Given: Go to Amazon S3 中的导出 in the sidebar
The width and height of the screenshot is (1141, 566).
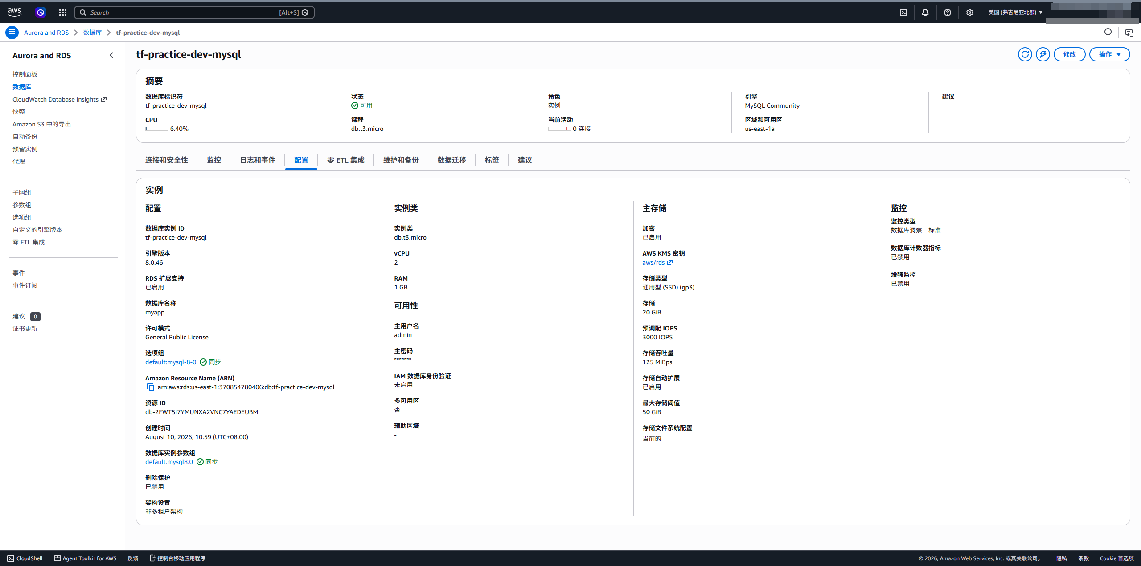Looking at the screenshot, I should (x=41, y=124).
